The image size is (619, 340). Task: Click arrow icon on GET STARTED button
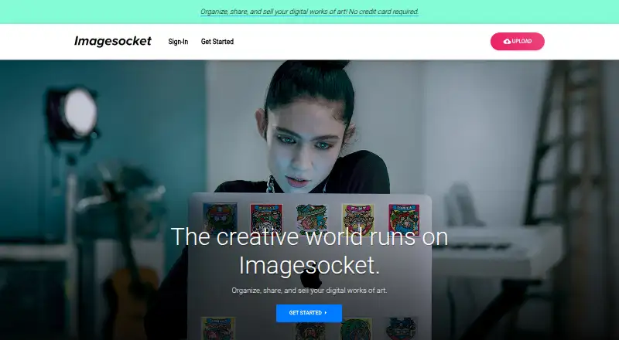(x=326, y=313)
